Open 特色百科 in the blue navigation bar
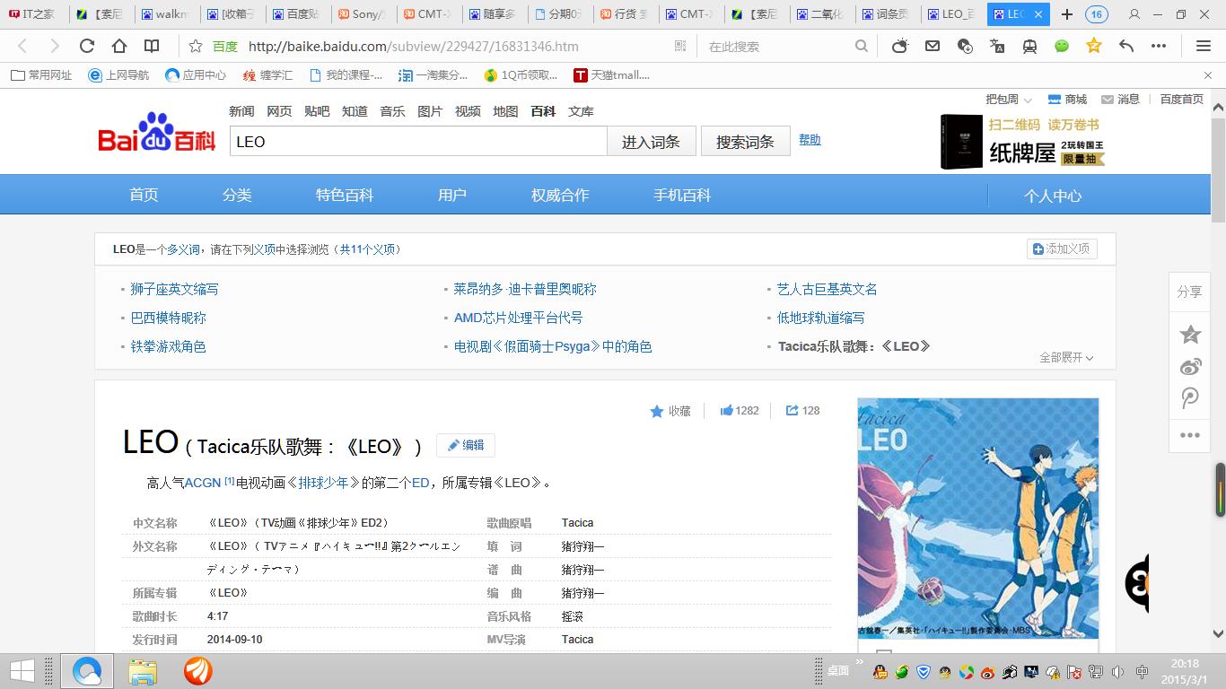The height and width of the screenshot is (689, 1226). coord(344,195)
